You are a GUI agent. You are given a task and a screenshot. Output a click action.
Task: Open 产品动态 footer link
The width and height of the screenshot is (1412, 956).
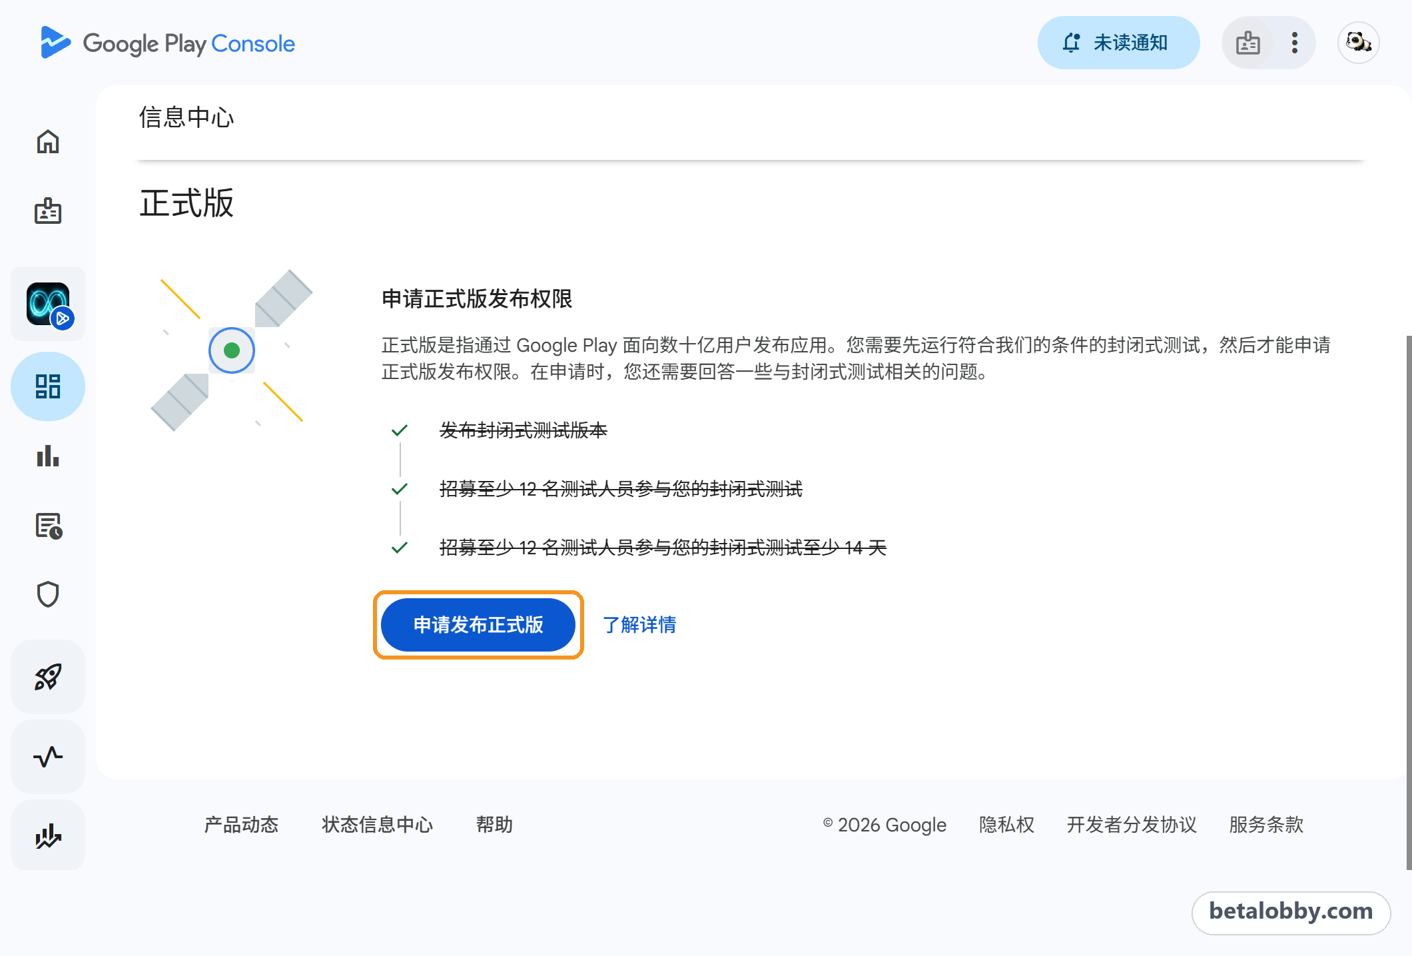click(x=241, y=825)
